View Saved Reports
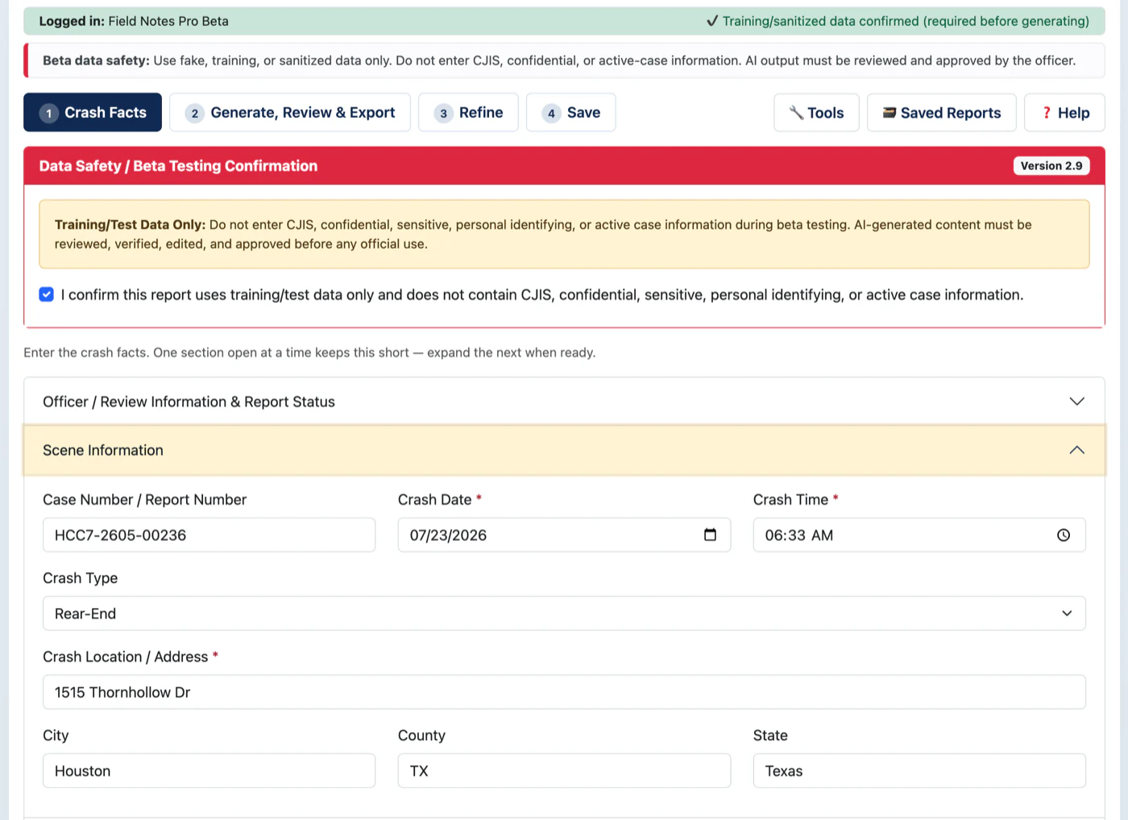 coord(942,113)
